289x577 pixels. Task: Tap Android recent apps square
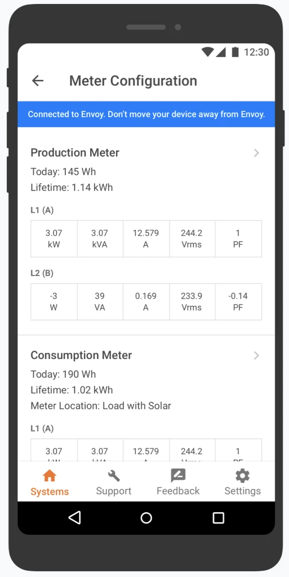[x=219, y=518]
